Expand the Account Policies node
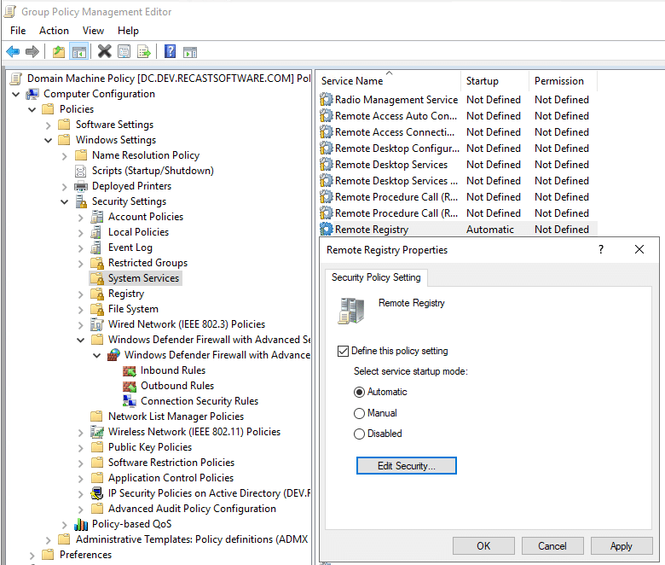 point(81,217)
